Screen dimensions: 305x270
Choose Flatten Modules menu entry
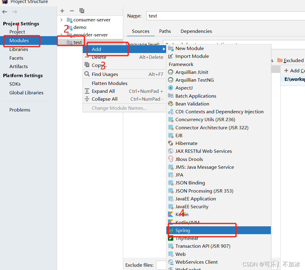[x=124, y=83]
